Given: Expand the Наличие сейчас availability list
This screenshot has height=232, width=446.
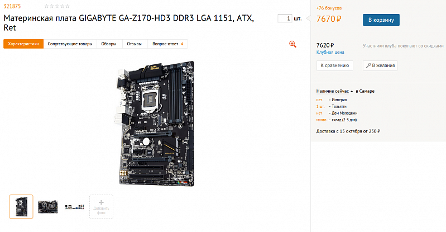Looking at the screenshot, I should point(335,91).
